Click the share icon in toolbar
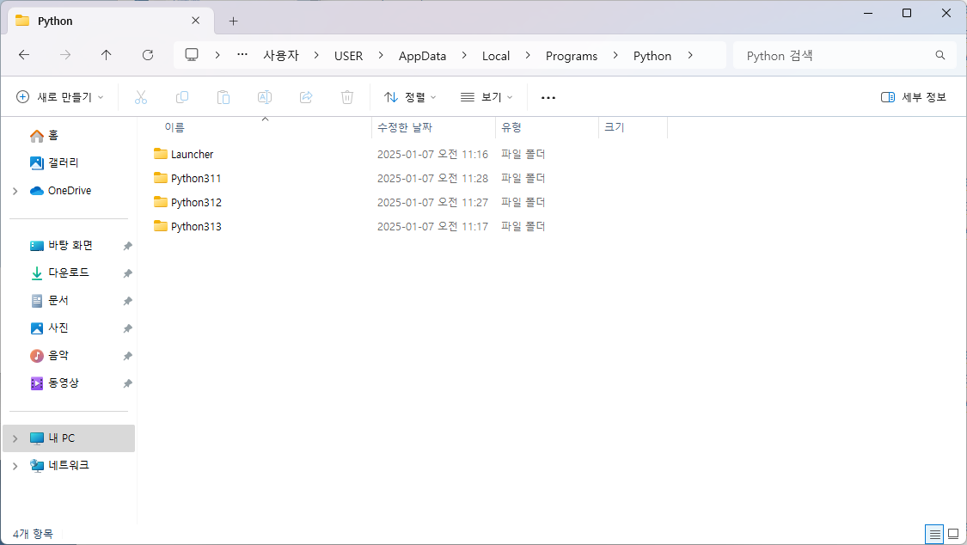Viewport: 967px width, 545px height. tap(306, 97)
